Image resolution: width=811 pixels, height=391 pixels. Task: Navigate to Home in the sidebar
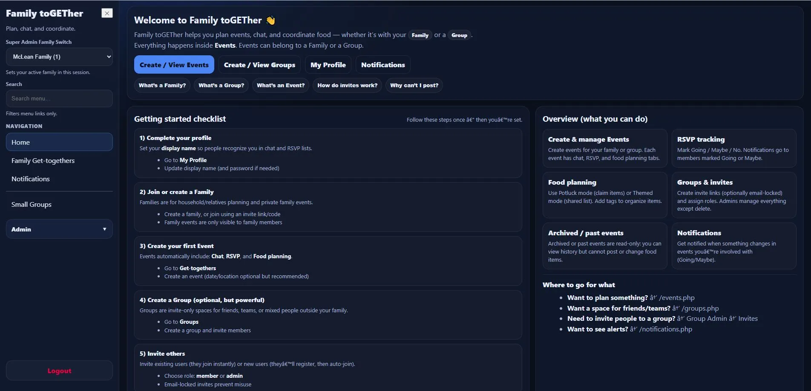tap(59, 142)
